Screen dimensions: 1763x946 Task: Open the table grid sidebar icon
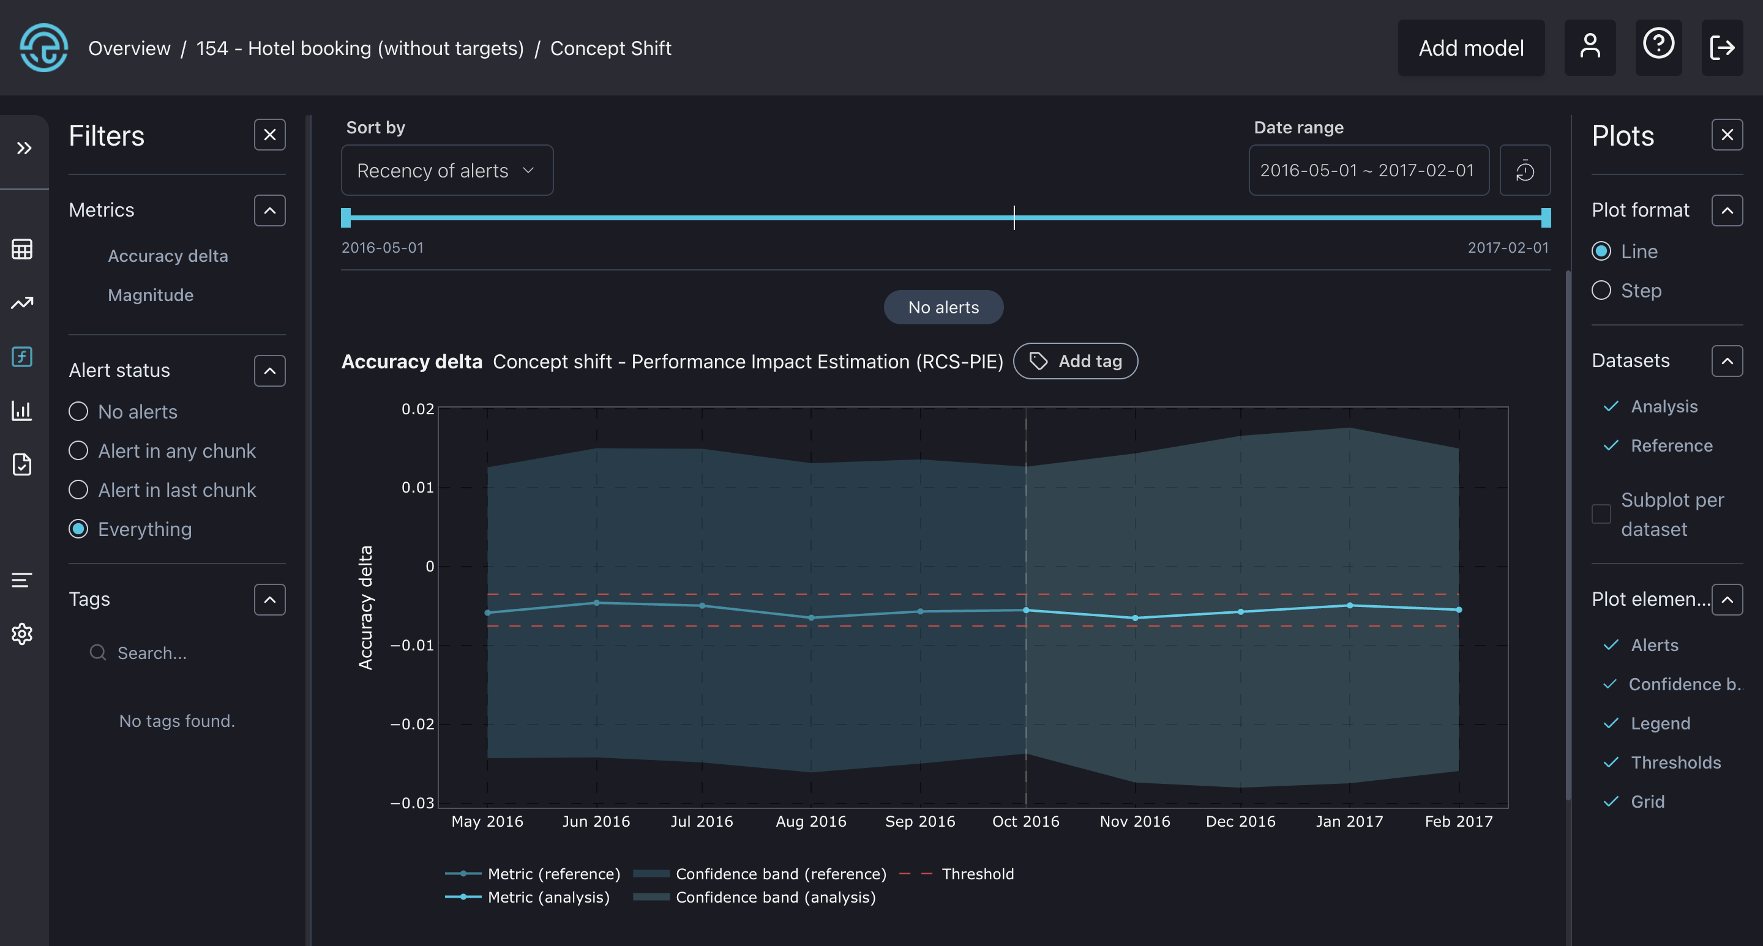(x=22, y=249)
